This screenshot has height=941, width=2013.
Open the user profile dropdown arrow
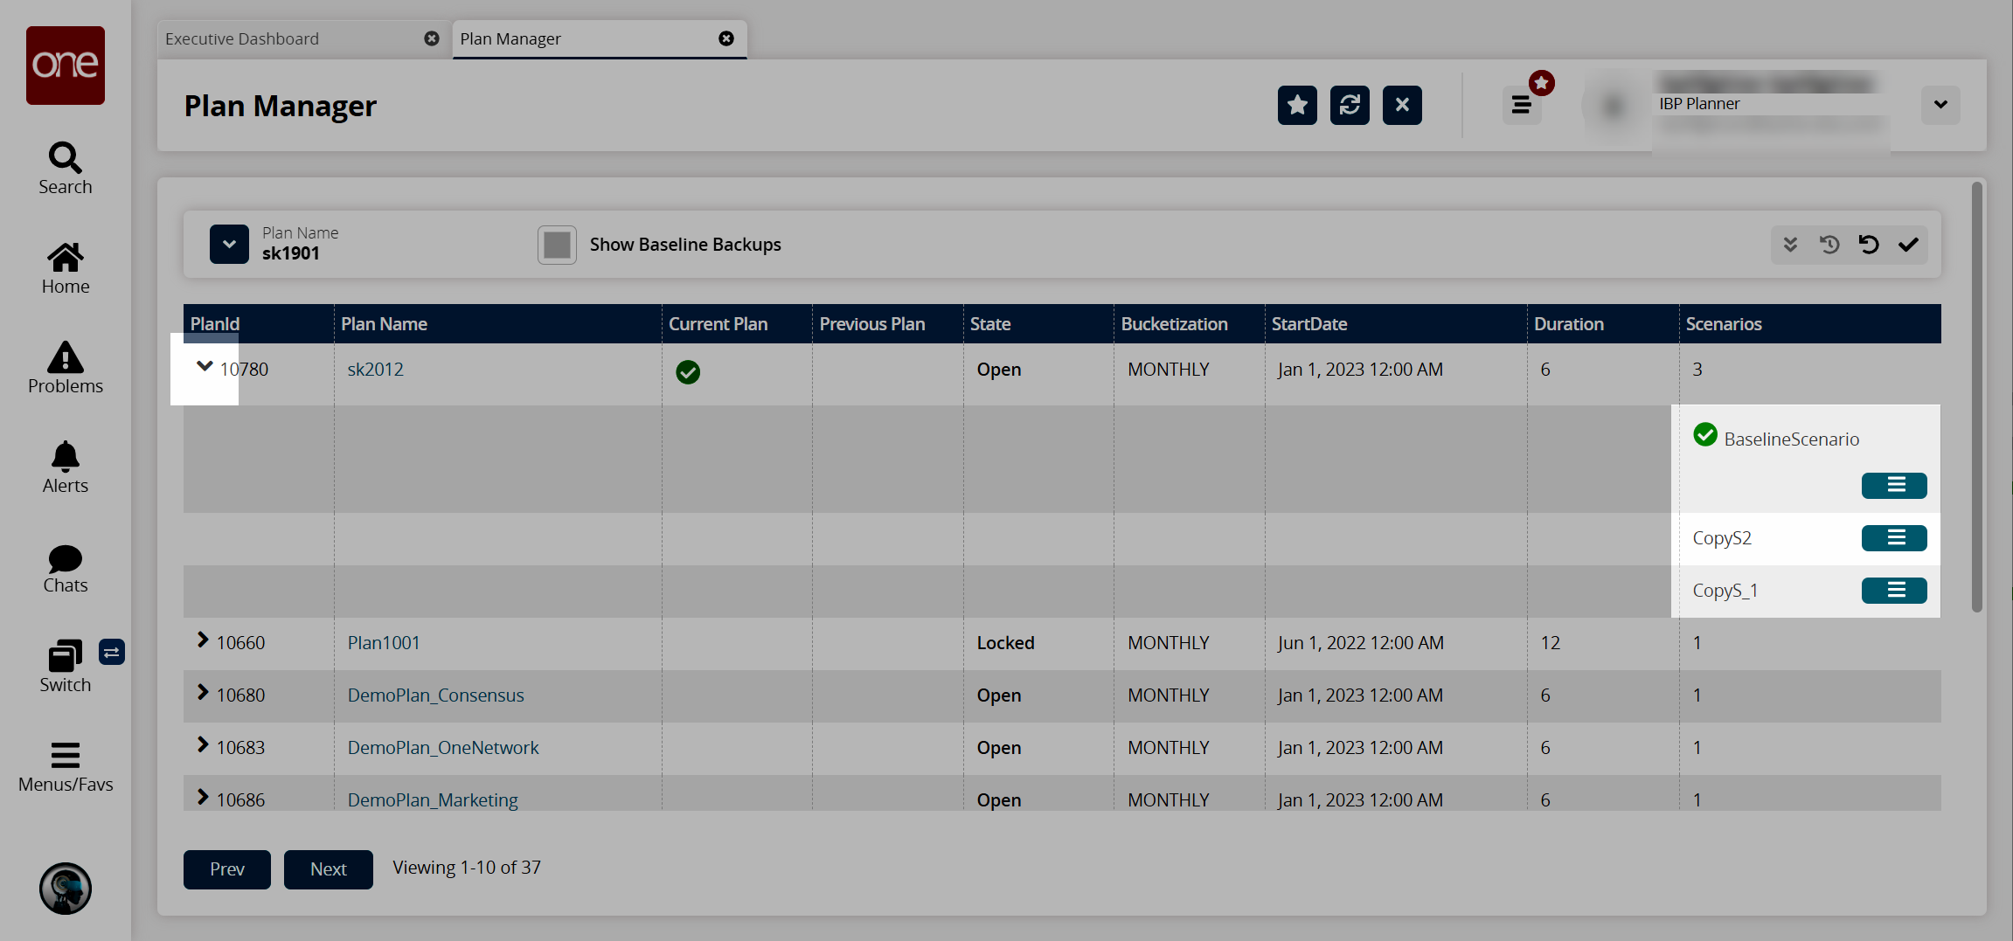point(1940,105)
